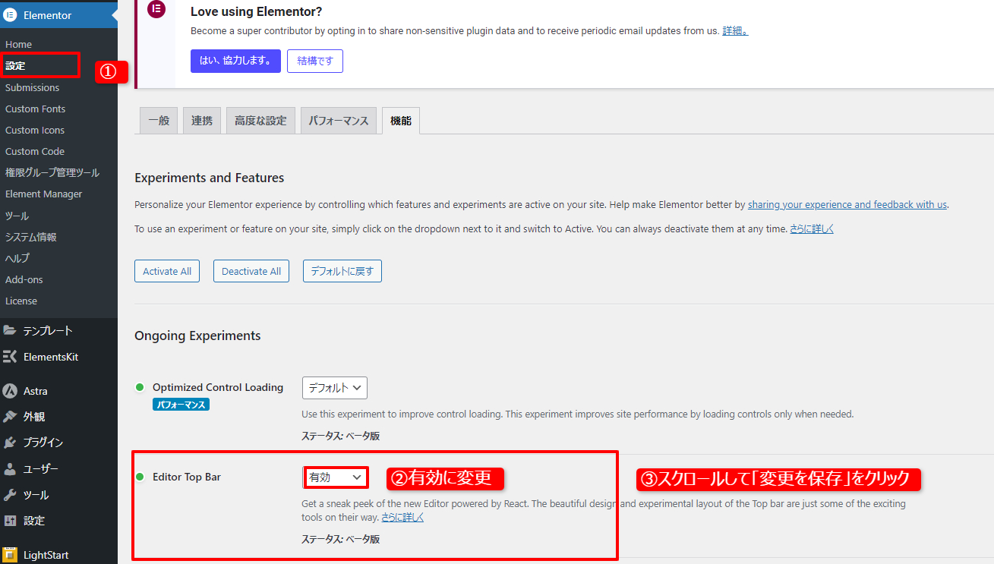
Task: Switch to the 一般 tab
Action: point(159,121)
